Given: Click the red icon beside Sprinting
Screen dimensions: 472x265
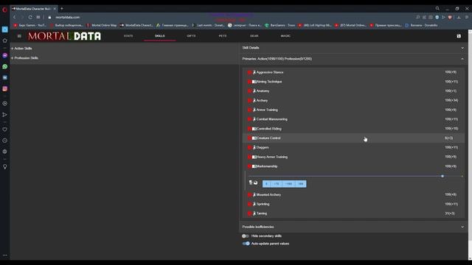Looking at the screenshot, I should (x=249, y=204).
